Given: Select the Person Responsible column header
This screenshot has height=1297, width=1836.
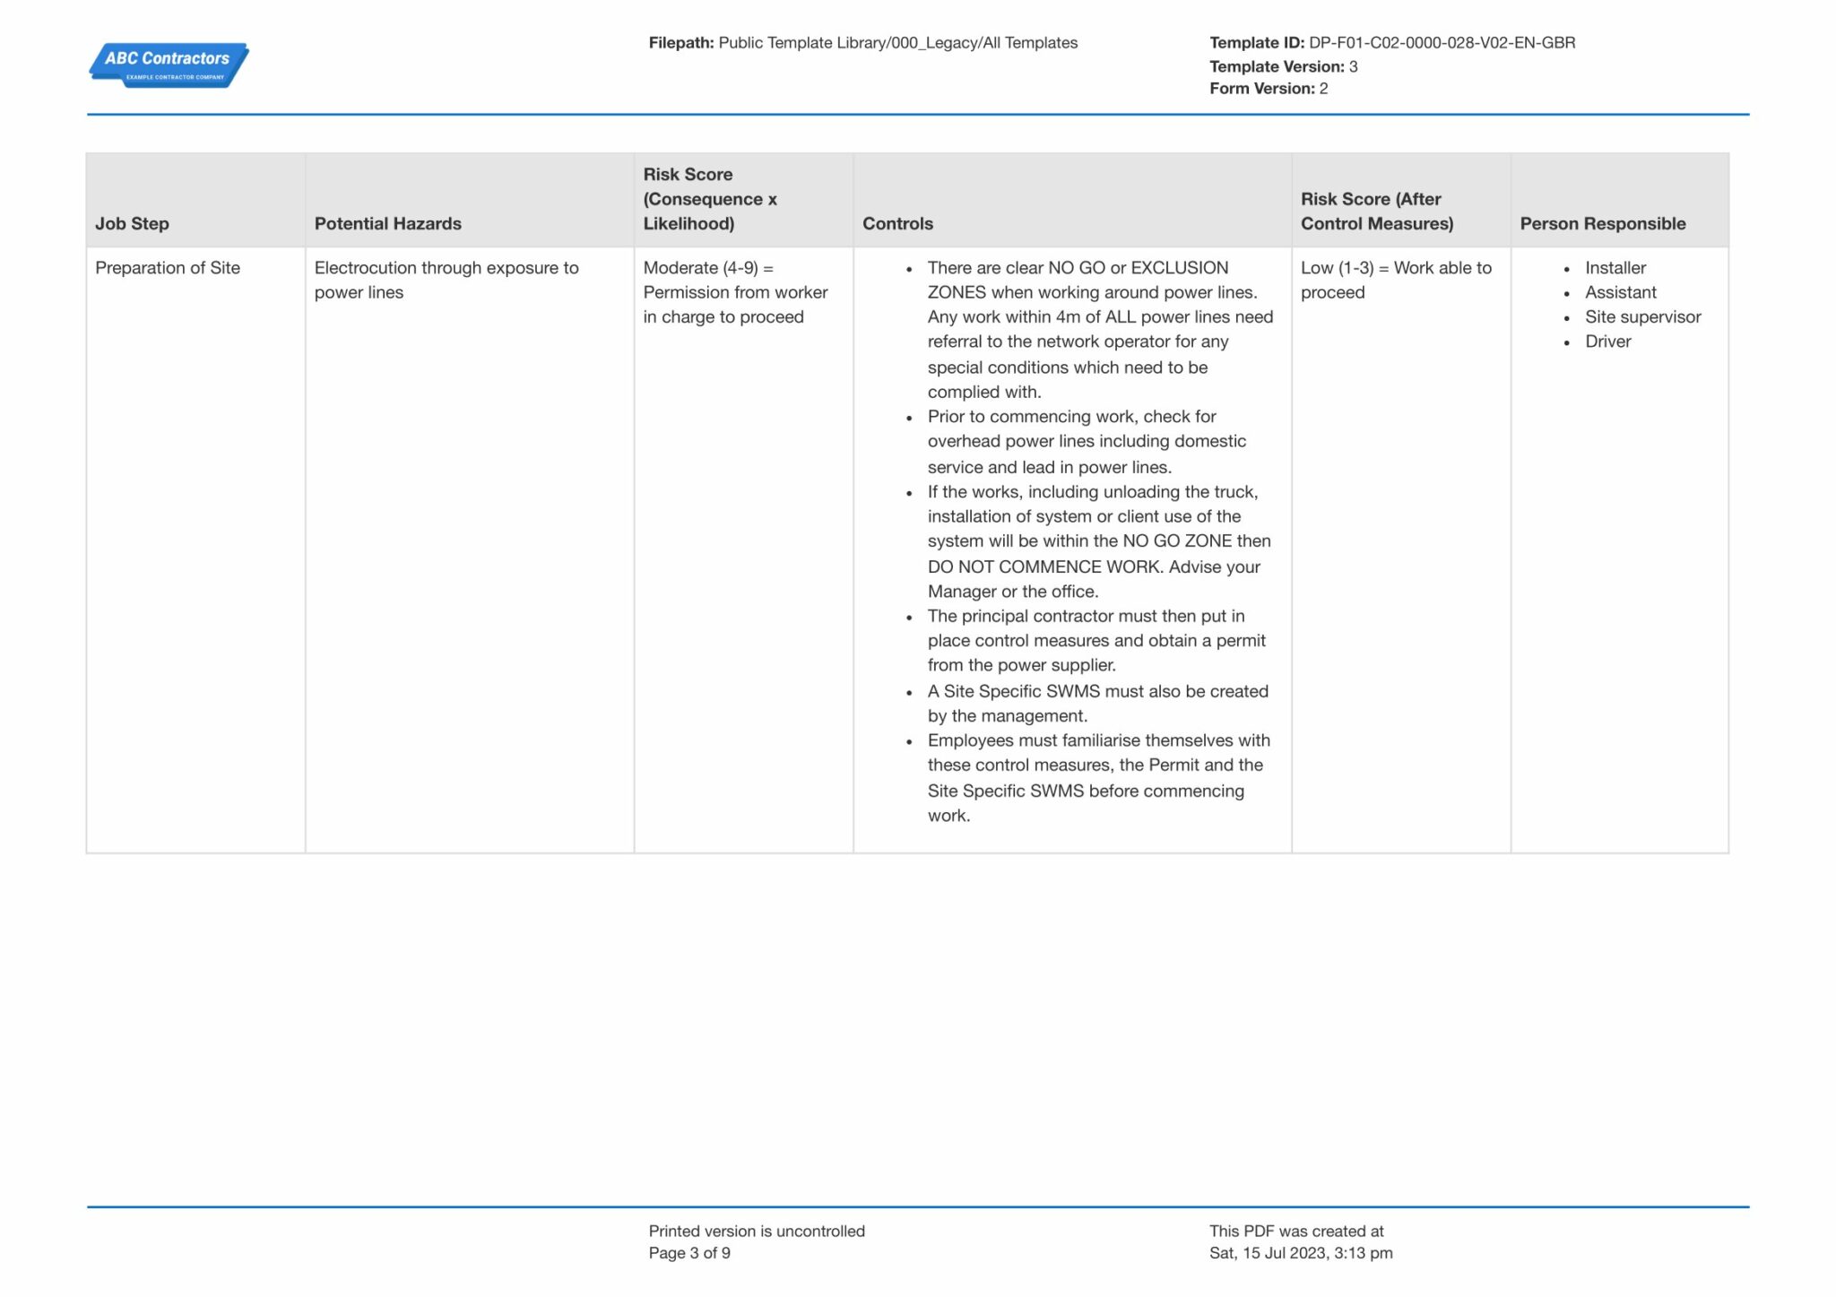Looking at the screenshot, I should coord(1602,223).
